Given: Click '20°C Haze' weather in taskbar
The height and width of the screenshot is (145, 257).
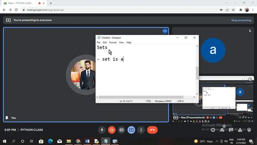Looking at the screenshot, I should pyautogui.click(x=204, y=141).
